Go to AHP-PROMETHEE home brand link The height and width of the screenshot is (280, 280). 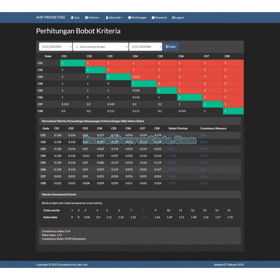51,18
